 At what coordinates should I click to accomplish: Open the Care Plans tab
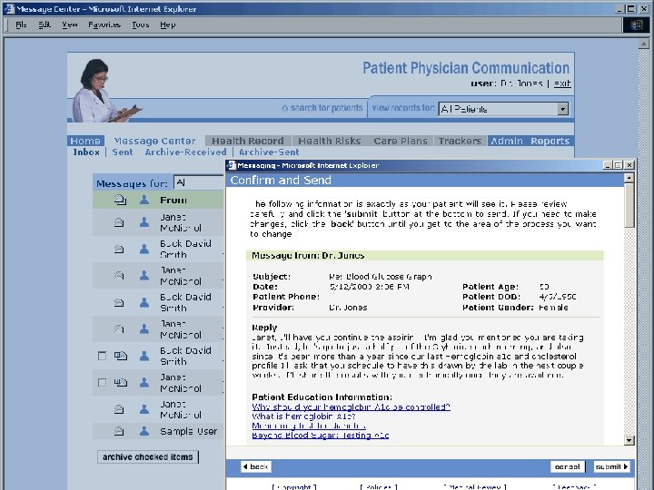(401, 141)
